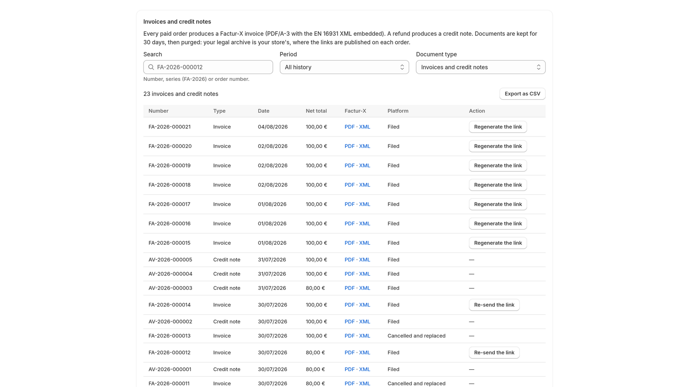Click the Platform column header
The image size is (689, 387).
click(x=398, y=111)
